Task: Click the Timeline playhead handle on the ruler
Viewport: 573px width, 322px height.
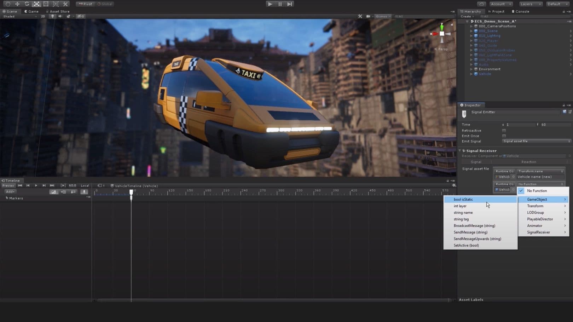Action: point(131,192)
